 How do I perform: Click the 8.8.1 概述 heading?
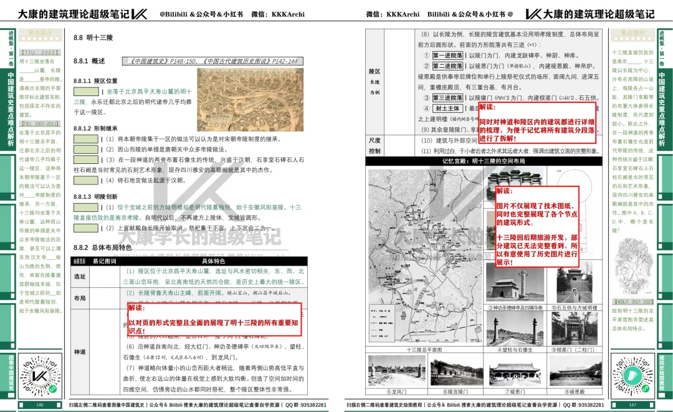[x=89, y=61]
